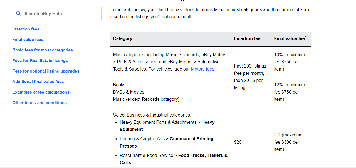Click the 2% maximum fee $300 cell
The height and width of the screenshot is (168, 356).
pyautogui.click(x=288, y=142)
